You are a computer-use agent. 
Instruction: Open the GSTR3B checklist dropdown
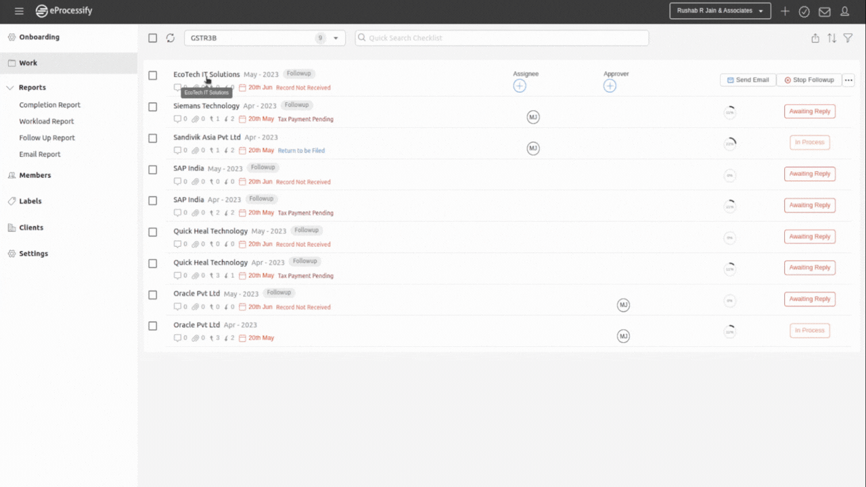(265, 38)
